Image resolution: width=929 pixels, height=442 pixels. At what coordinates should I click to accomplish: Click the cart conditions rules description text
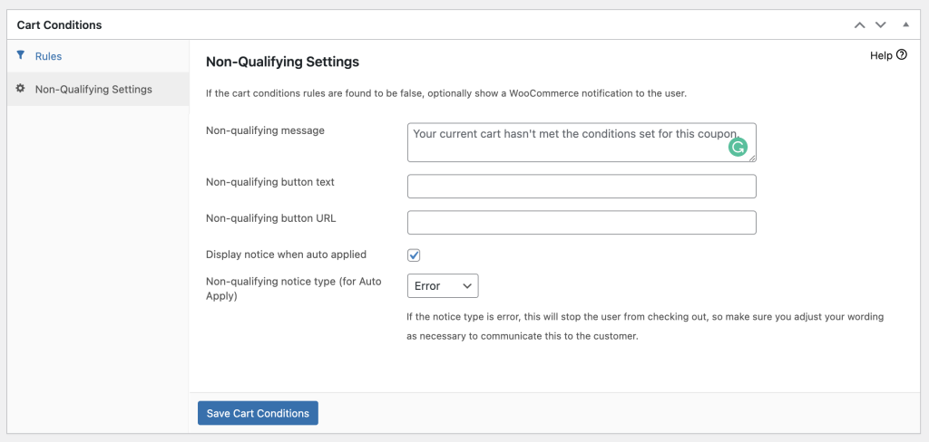446,93
